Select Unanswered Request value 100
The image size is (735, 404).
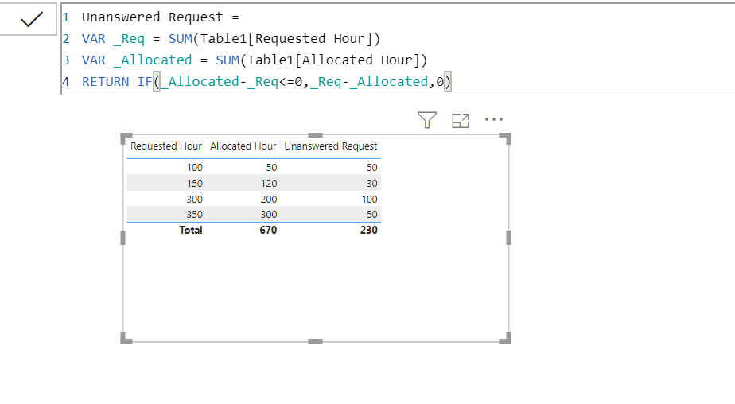pyautogui.click(x=369, y=199)
